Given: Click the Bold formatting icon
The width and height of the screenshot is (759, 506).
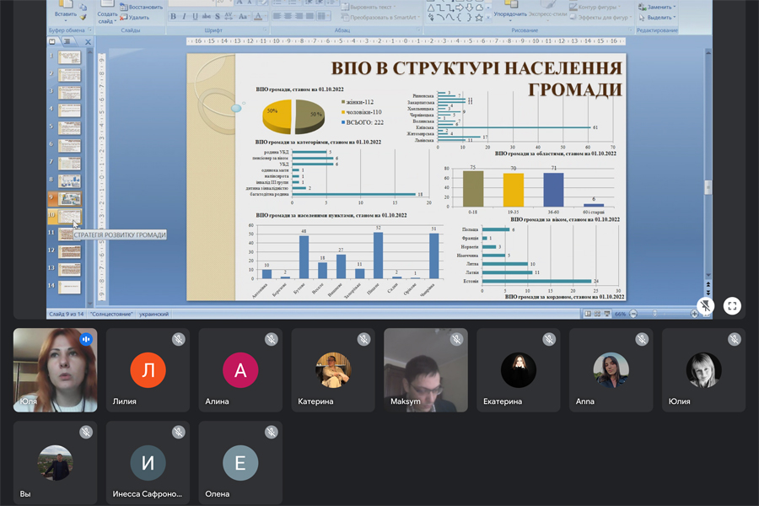Looking at the screenshot, I should point(173,17).
